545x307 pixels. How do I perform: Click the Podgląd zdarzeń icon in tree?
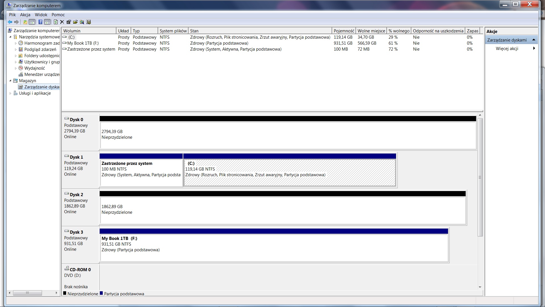(x=21, y=49)
